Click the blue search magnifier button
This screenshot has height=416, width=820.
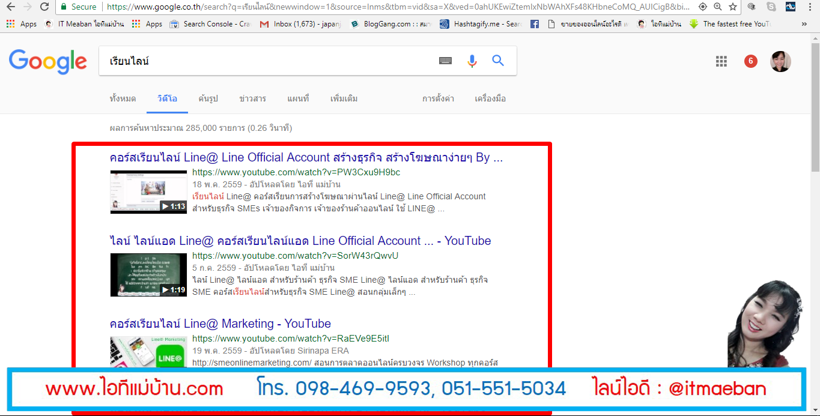pyautogui.click(x=498, y=61)
